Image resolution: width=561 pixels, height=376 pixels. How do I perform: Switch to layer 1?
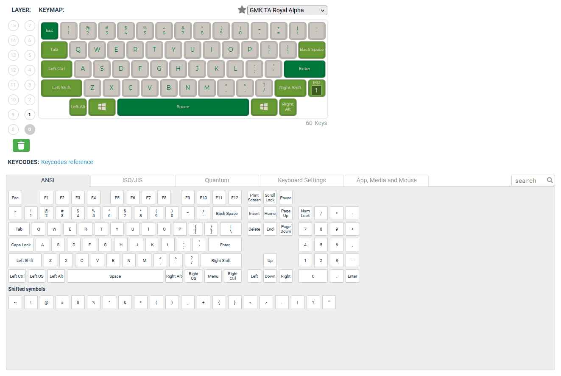point(30,114)
